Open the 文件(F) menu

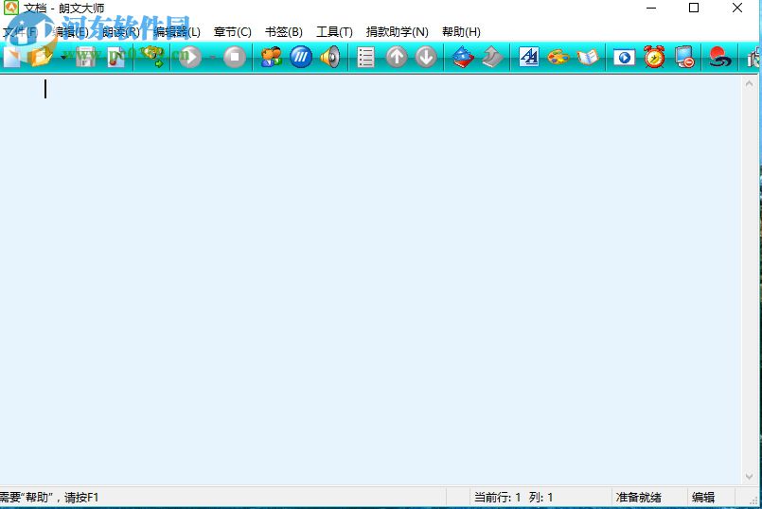(x=21, y=32)
